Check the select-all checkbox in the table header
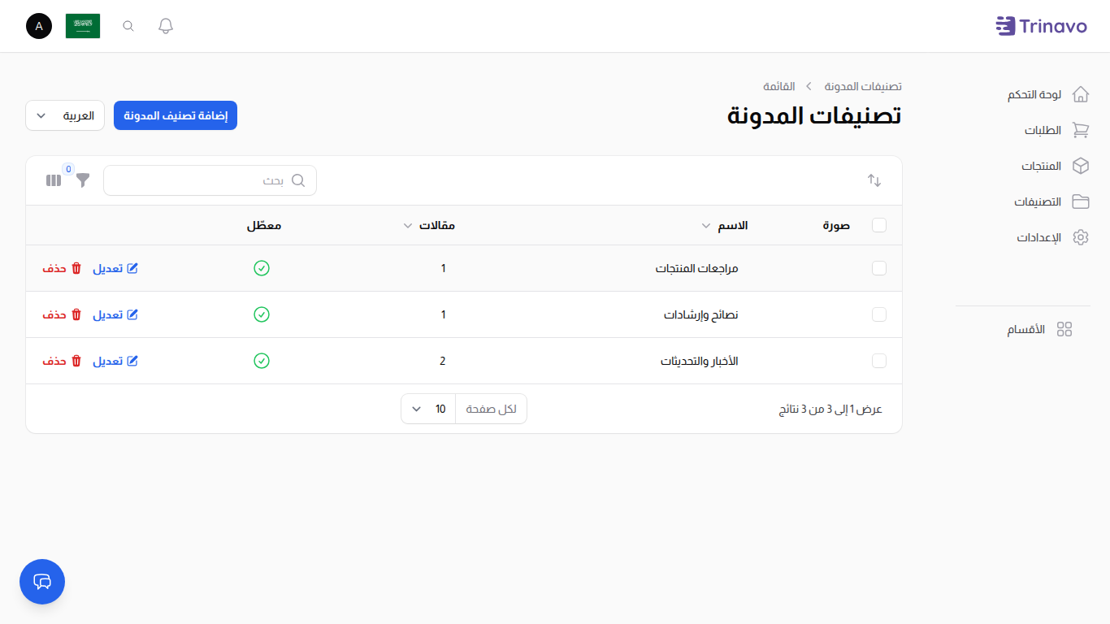This screenshot has width=1110, height=624. (x=879, y=225)
